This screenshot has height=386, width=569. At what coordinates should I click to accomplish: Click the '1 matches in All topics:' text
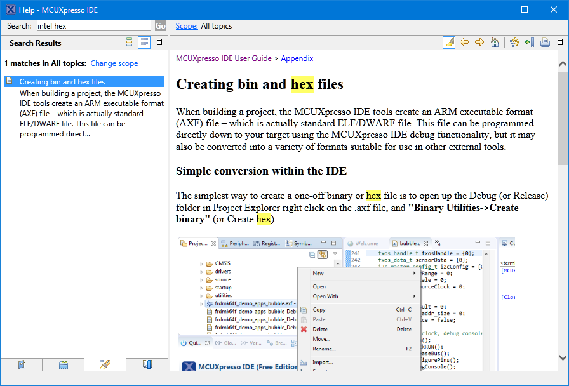[45, 63]
